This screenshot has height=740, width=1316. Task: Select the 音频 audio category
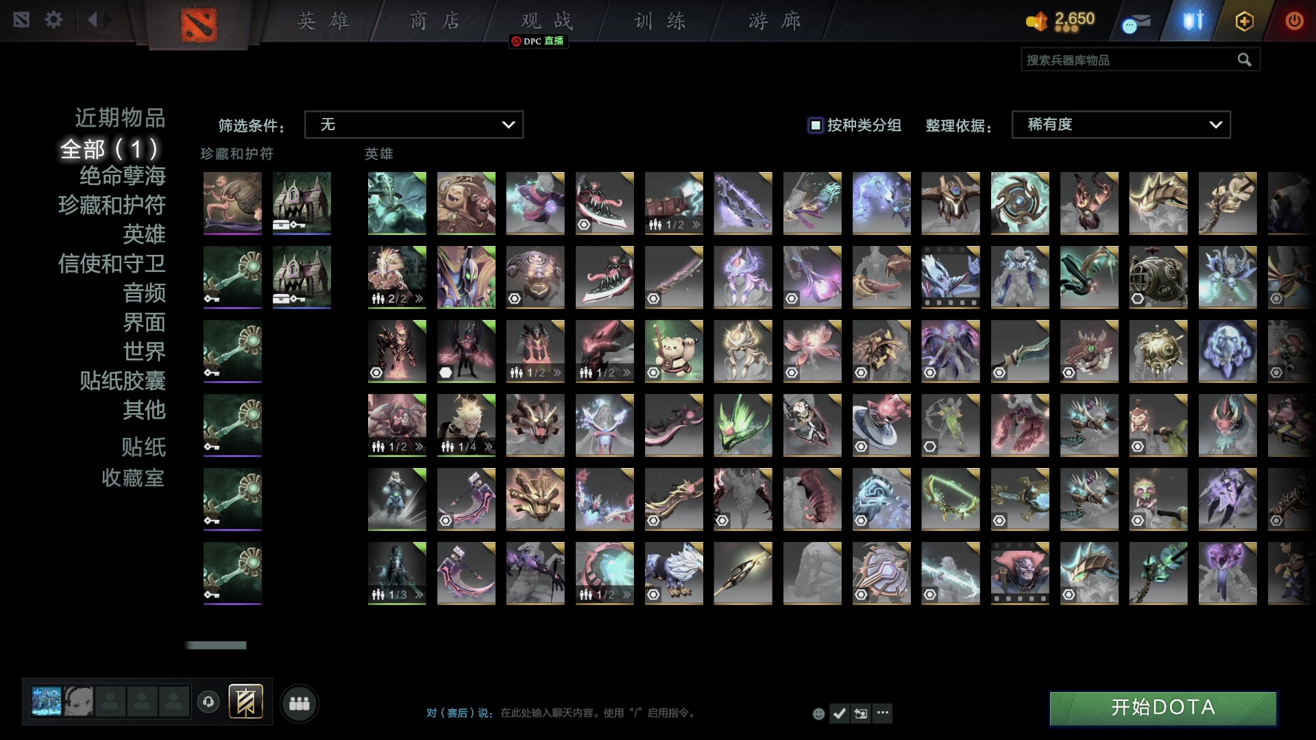click(x=144, y=293)
